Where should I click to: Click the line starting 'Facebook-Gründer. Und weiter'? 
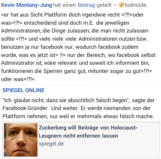(77, 108)
